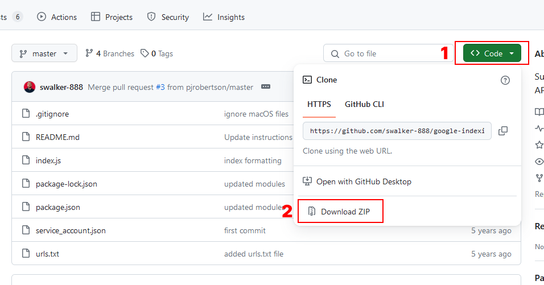Click file icon next to package-lock.json
This screenshot has height=285, width=544.
click(x=26, y=183)
